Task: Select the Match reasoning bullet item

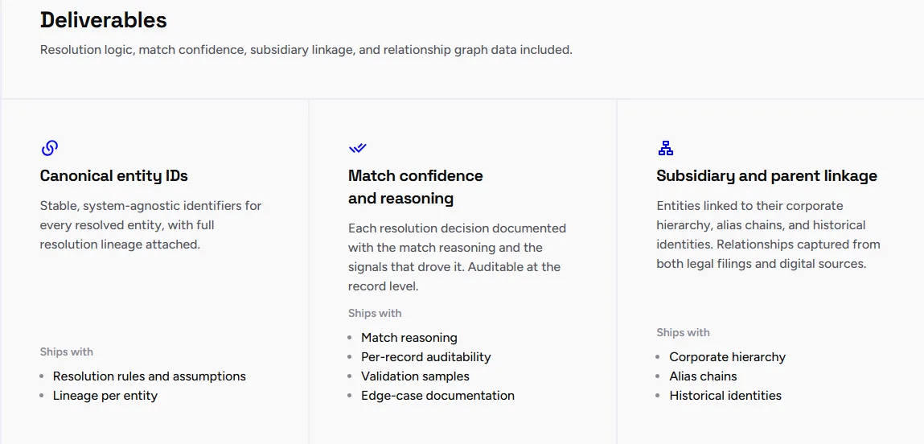Action: point(409,338)
